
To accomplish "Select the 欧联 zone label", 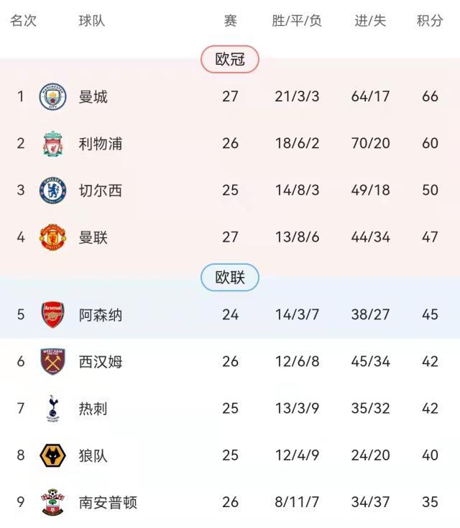I will click(x=230, y=278).
